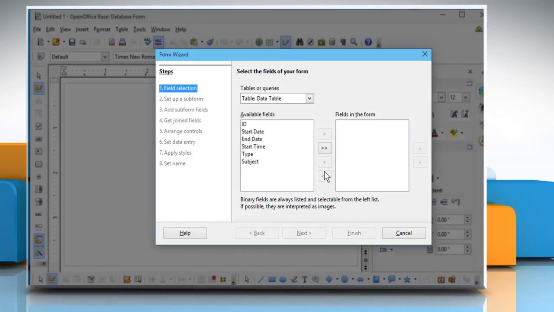
Task: Click the Cancel button in Form Wizard
Action: (x=404, y=233)
